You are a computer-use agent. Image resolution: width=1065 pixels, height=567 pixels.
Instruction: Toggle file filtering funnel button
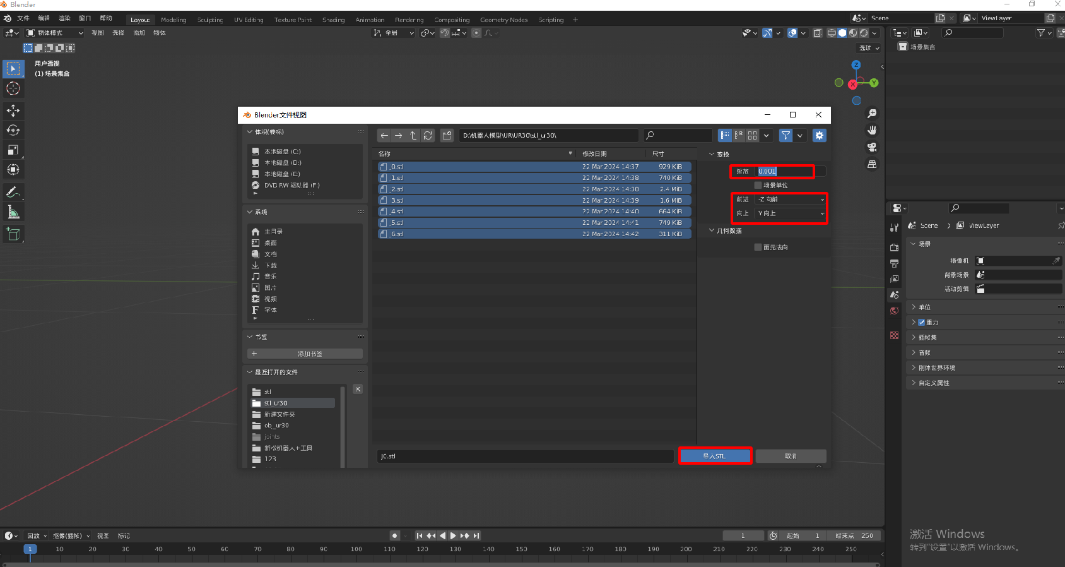pyautogui.click(x=786, y=135)
